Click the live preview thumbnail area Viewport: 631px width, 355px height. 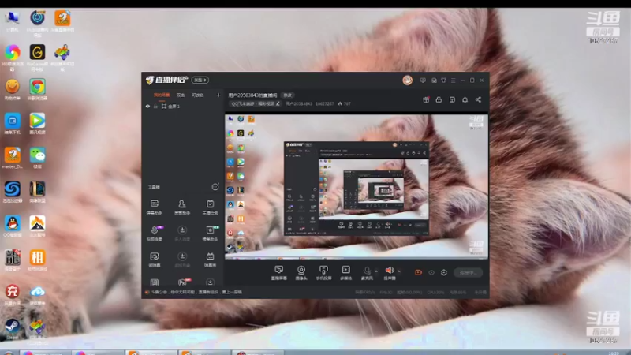(357, 187)
